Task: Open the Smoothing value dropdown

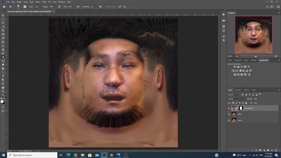Action: coord(97,7)
